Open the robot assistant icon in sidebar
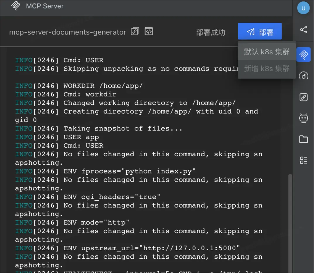The image size is (314, 273). pos(303,118)
